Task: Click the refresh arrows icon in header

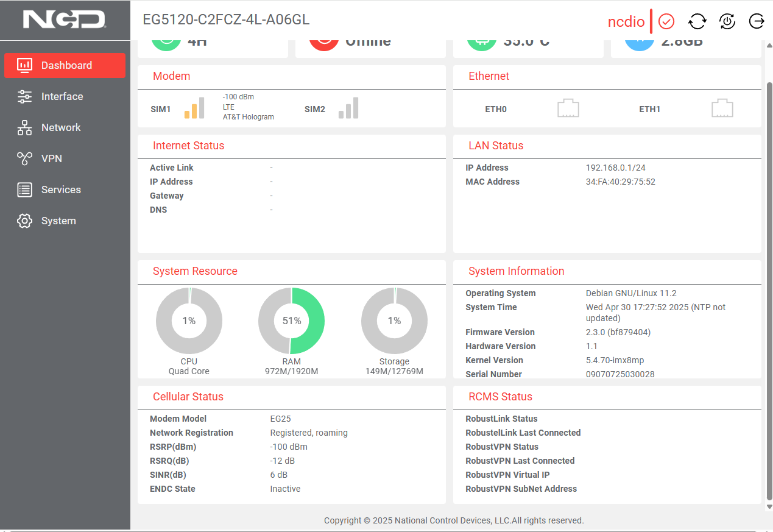Action: point(697,21)
